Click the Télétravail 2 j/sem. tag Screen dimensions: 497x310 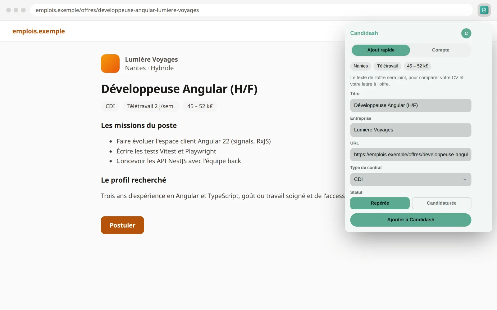tap(151, 106)
